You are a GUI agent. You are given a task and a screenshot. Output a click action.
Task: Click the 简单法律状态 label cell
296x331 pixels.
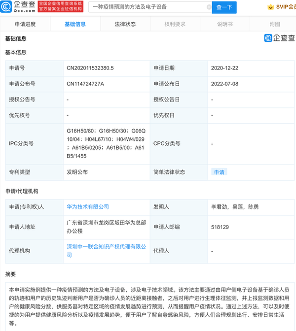(x=179, y=172)
